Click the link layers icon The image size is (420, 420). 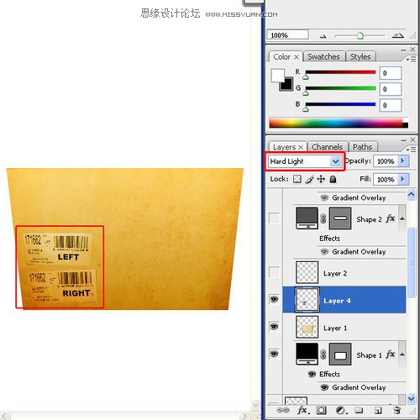pos(282,410)
